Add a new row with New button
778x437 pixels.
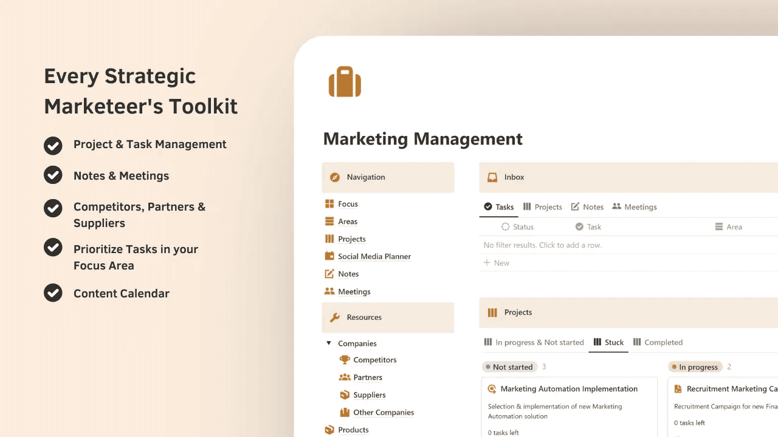[x=497, y=263]
